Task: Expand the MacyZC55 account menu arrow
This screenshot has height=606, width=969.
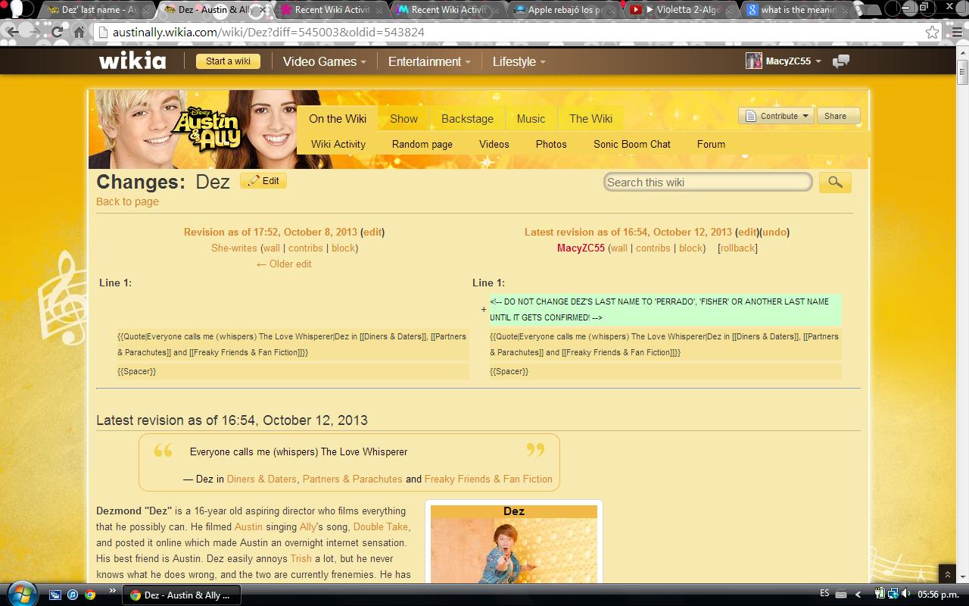Action: click(x=818, y=62)
